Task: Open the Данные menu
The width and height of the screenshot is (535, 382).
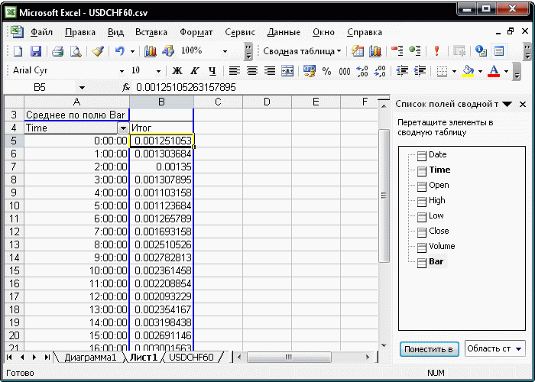Action: (x=284, y=32)
